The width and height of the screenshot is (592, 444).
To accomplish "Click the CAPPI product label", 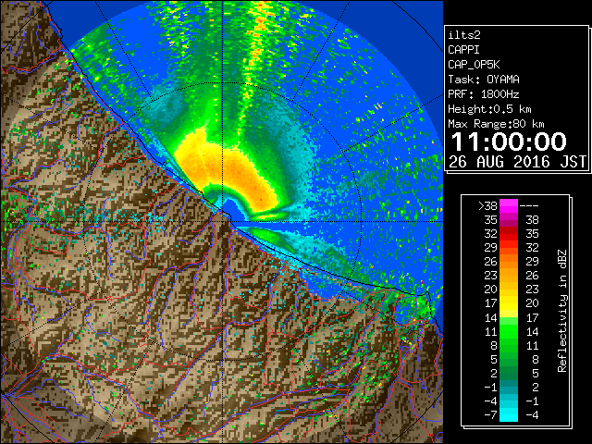I will pyautogui.click(x=463, y=50).
